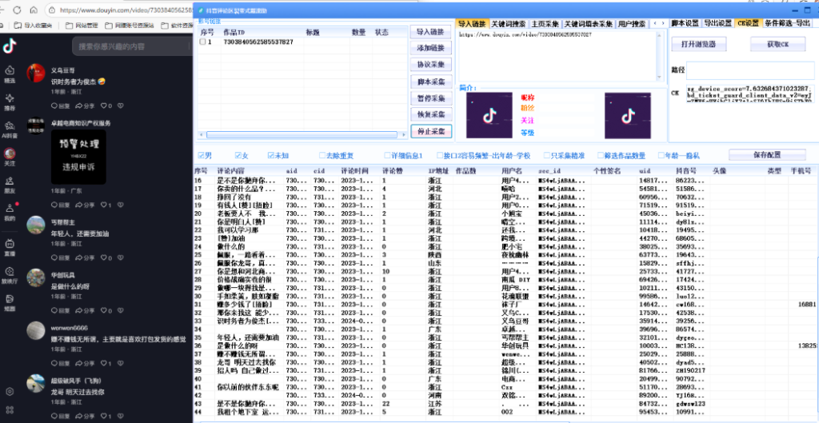
Task: Enable the 详细信息1 checkbox
Action: [387, 155]
